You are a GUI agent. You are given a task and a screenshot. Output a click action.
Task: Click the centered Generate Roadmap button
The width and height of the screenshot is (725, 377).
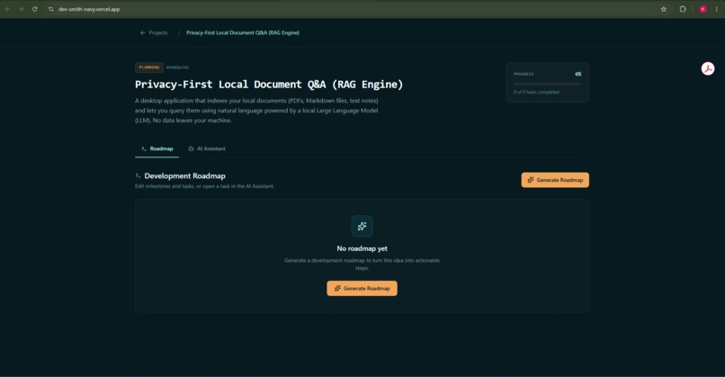coord(362,288)
